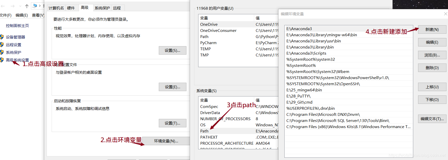Click 上移(U) button
448x160 pixels.
tap(432, 87)
